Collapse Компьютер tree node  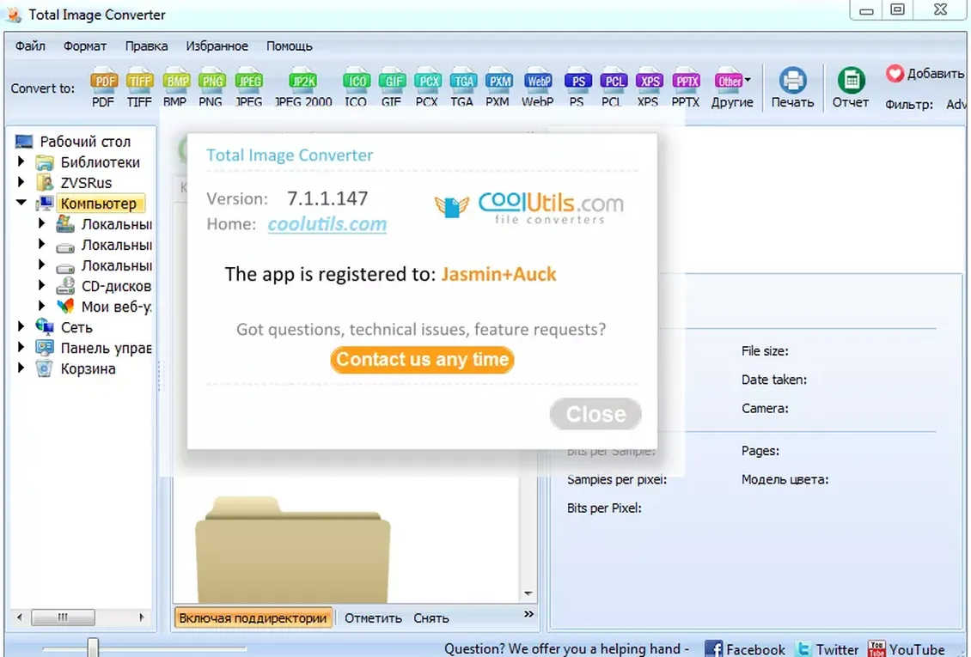pos(21,203)
